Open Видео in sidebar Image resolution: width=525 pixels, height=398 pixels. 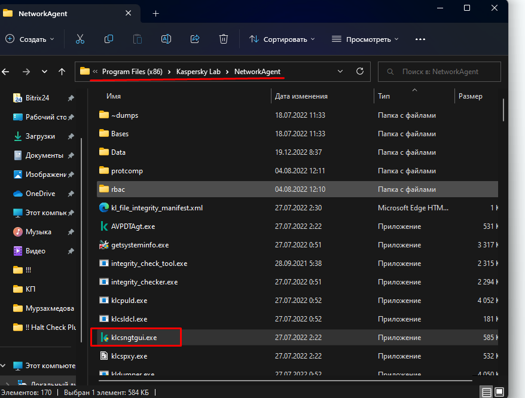(35, 251)
